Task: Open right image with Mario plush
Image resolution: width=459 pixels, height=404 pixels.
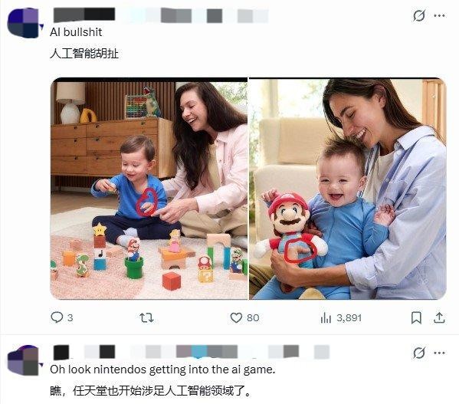Action: click(348, 189)
